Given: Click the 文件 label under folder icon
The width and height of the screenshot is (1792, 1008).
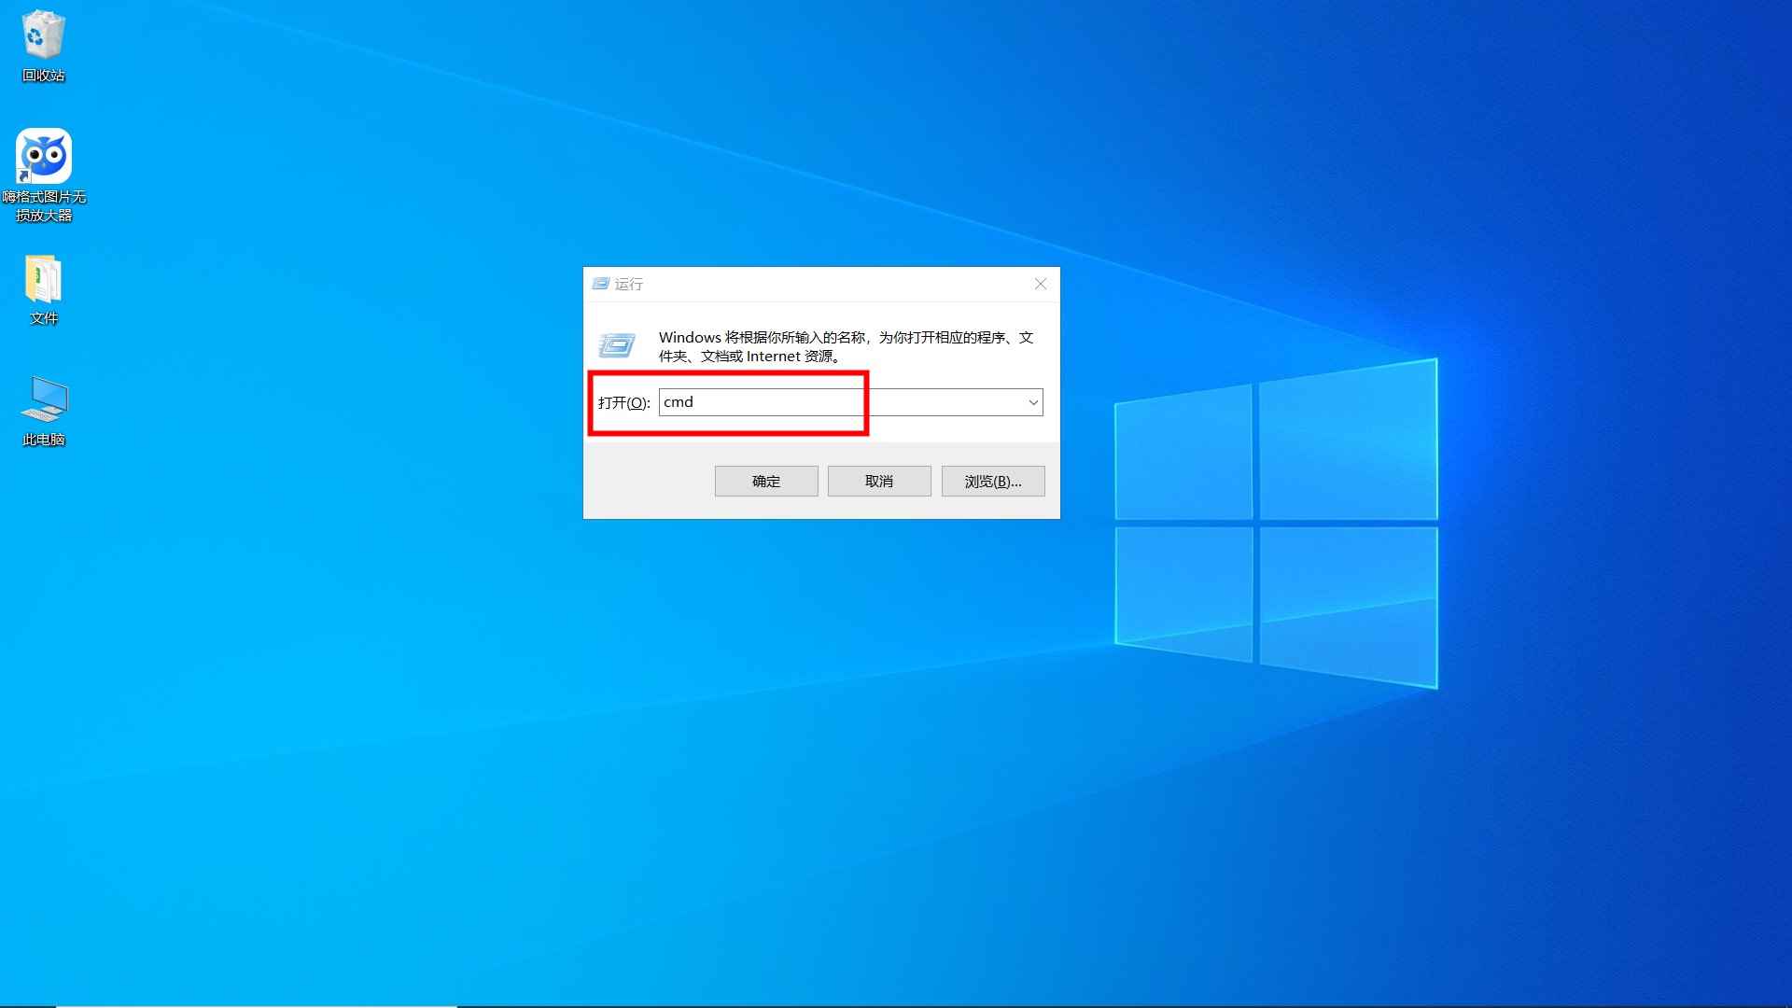Looking at the screenshot, I should [x=44, y=318].
